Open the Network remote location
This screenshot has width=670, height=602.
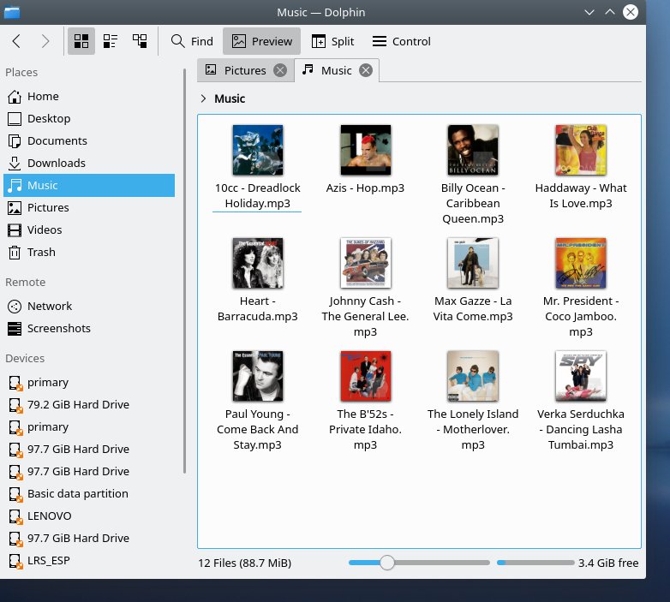(x=50, y=306)
